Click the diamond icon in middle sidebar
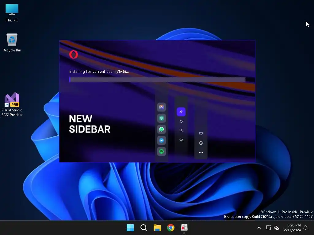Image resolution: width=314 pixels, height=235 pixels. 181,121
